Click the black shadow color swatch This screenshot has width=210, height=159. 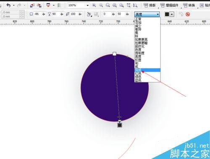tap(167, 14)
